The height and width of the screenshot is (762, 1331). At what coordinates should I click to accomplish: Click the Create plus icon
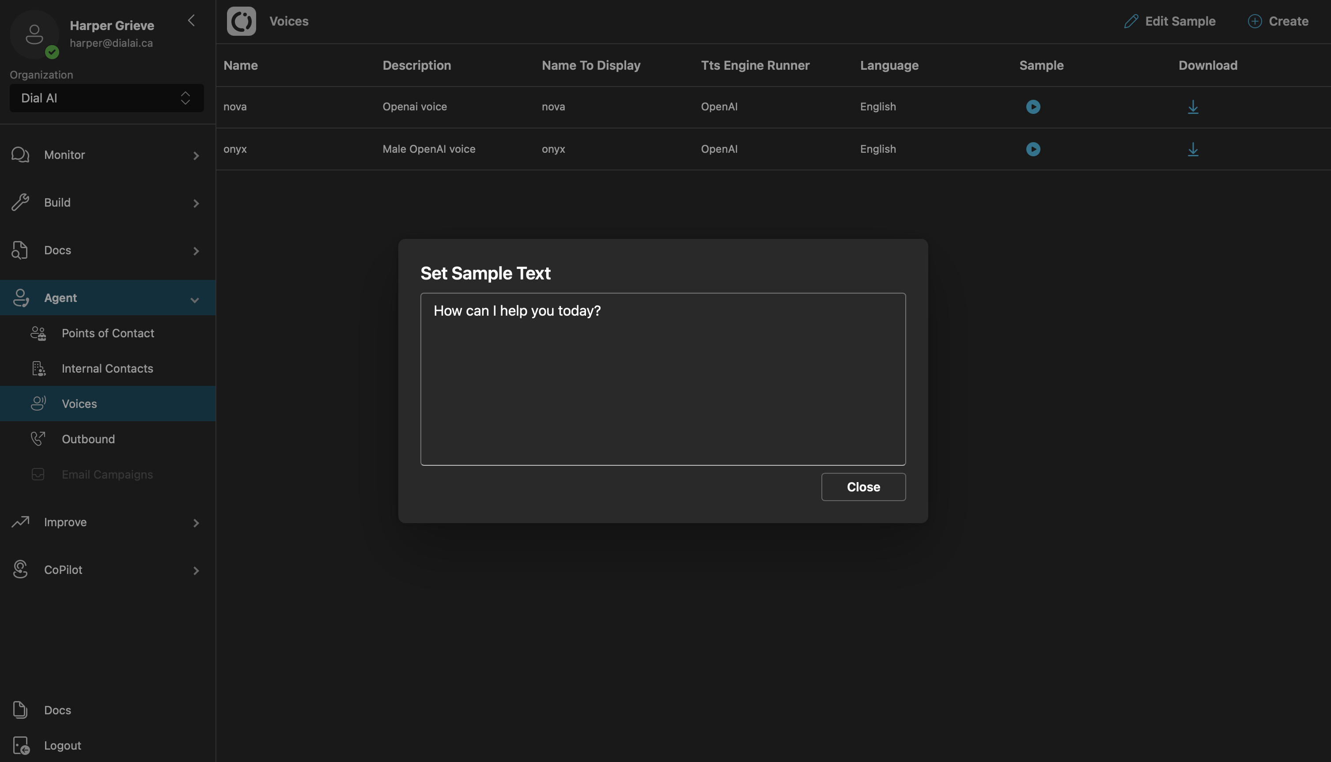[x=1255, y=22]
